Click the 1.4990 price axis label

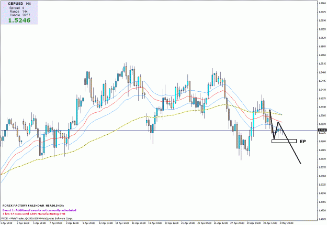322,194
